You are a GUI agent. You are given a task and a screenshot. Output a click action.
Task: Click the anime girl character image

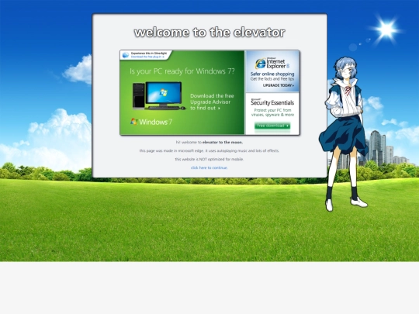[345, 133]
